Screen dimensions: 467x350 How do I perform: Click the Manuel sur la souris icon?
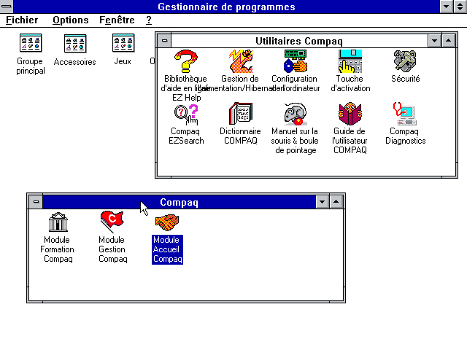click(x=295, y=114)
